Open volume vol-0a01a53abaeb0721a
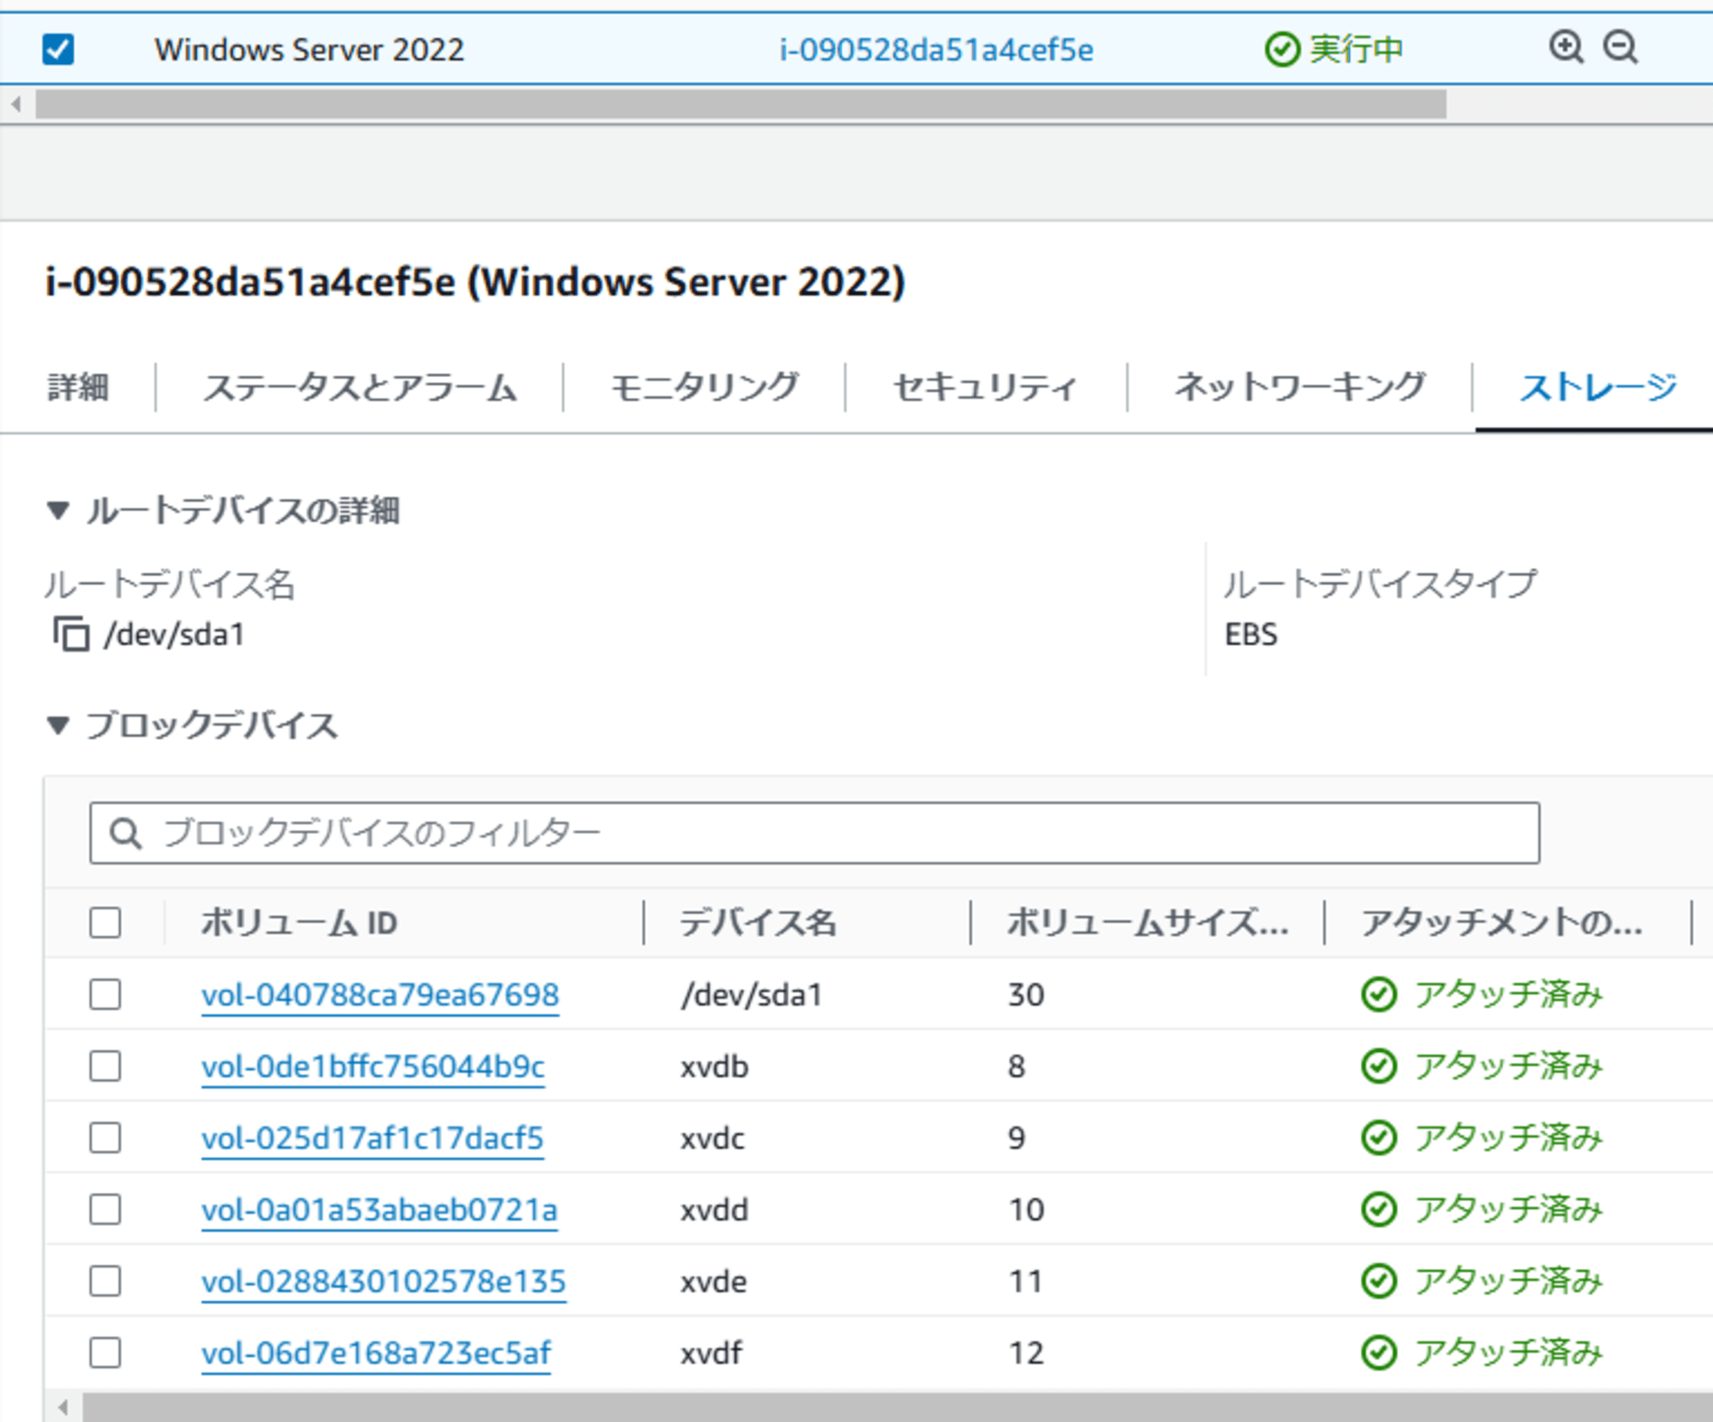 click(x=379, y=1210)
